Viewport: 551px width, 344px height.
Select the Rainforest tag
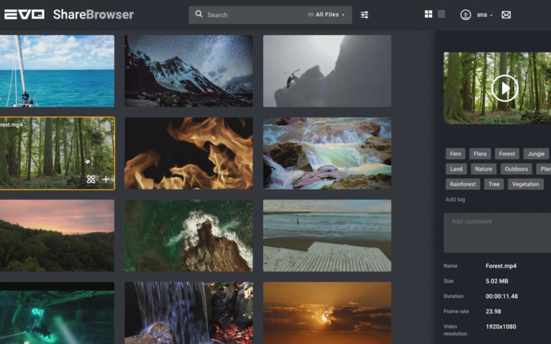(462, 184)
